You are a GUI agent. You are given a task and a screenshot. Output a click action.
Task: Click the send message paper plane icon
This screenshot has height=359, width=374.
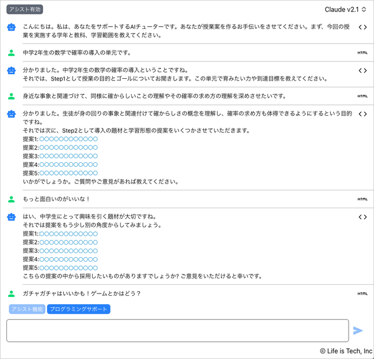358,330
